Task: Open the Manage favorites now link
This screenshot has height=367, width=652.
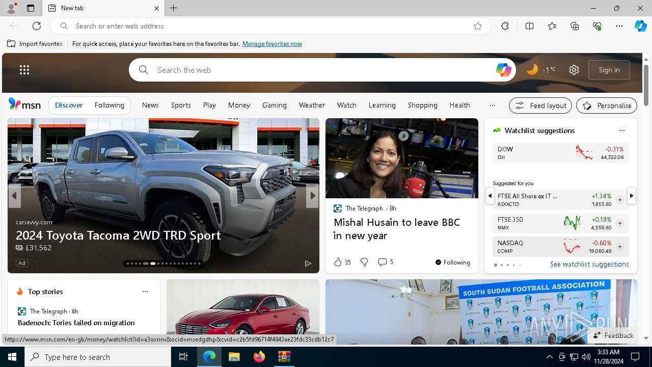Action: [272, 44]
